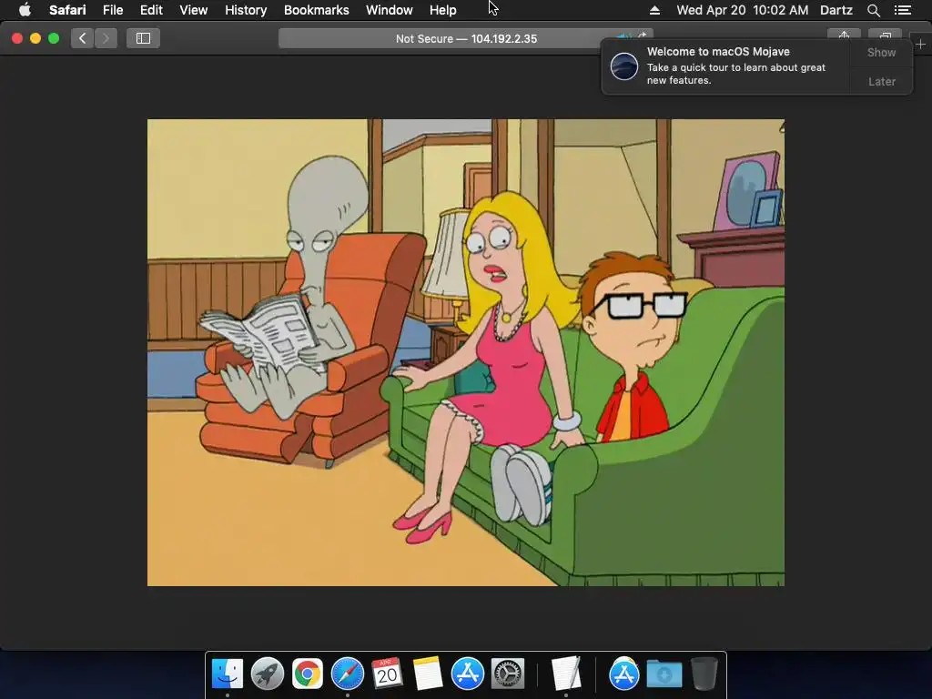Viewport: 932px width, 699px height.
Task: Click the cartoon image in the page
Action: pyautogui.click(x=465, y=352)
